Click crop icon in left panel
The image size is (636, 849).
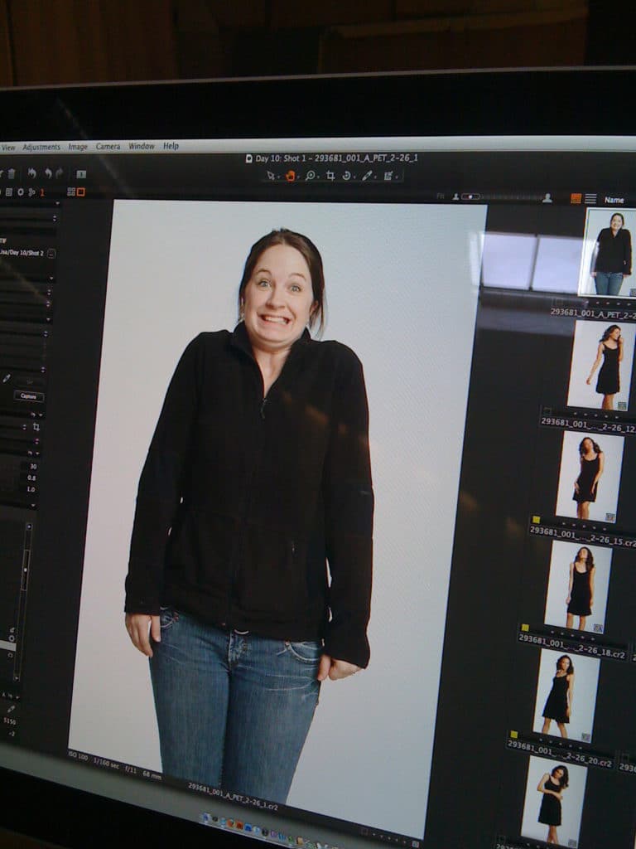coord(36,427)
